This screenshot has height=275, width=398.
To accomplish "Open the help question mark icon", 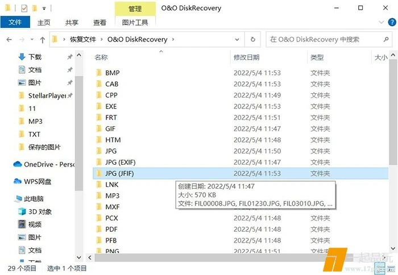I will pyautogui.click(x=391, y=23).
